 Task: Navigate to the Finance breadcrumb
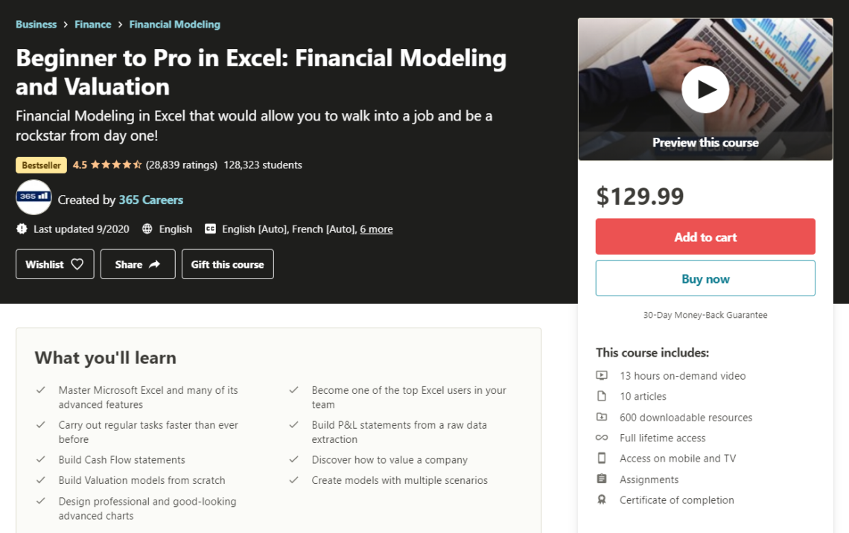coord(92,24)
